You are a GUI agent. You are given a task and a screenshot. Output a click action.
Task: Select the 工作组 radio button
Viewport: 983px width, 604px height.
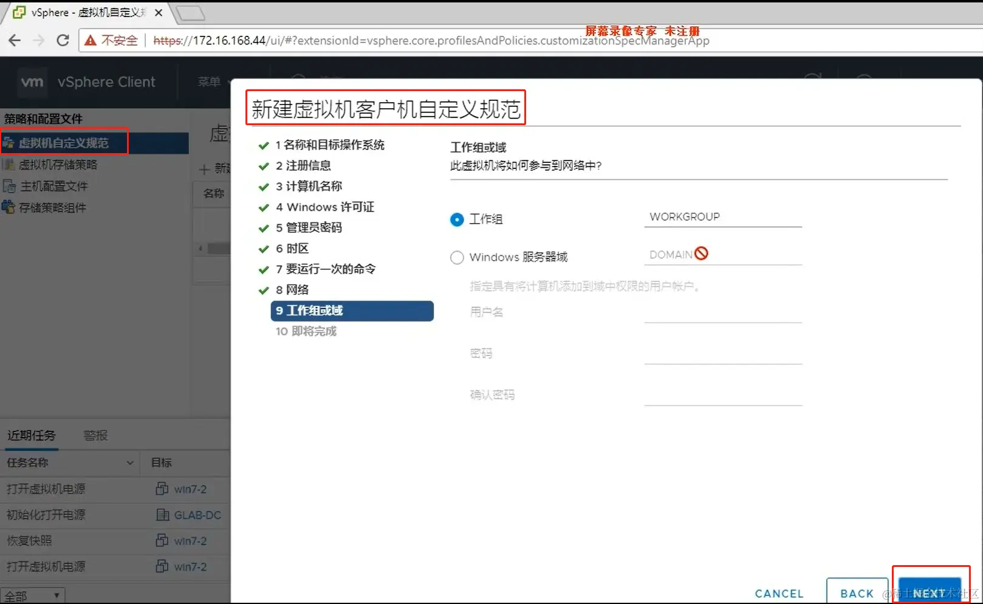pos(457,219)
